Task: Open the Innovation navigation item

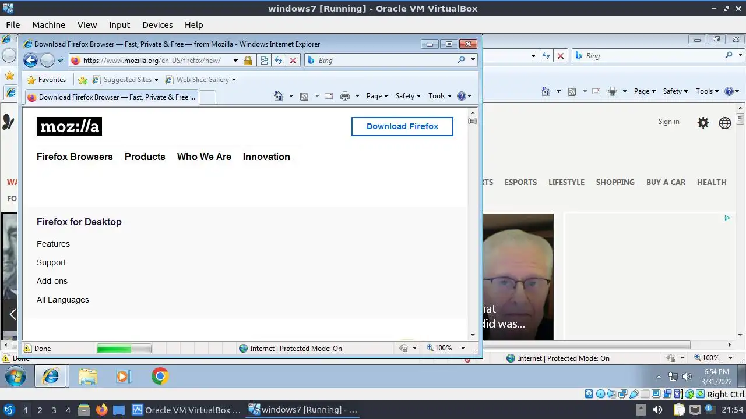Action: 266,157
